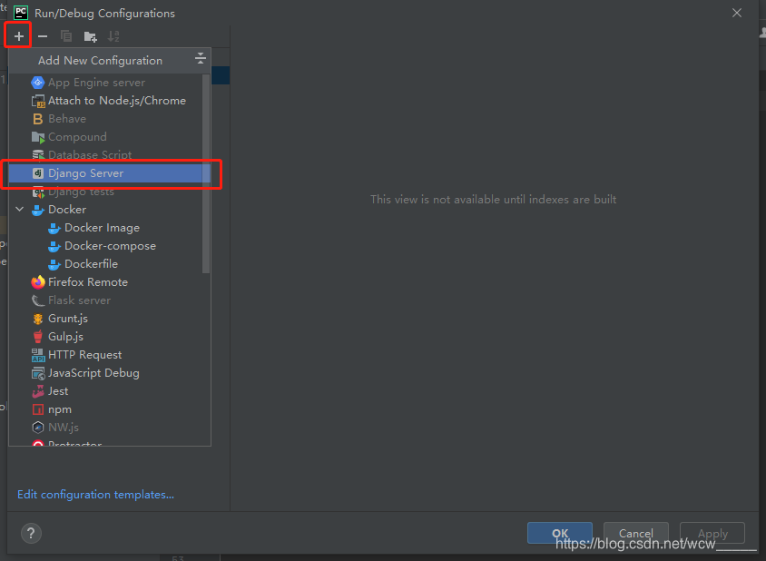766x561 pixels.
Task: Click the Docker Image whale icon
Action: pyautogui.click(x=54, y=228)
